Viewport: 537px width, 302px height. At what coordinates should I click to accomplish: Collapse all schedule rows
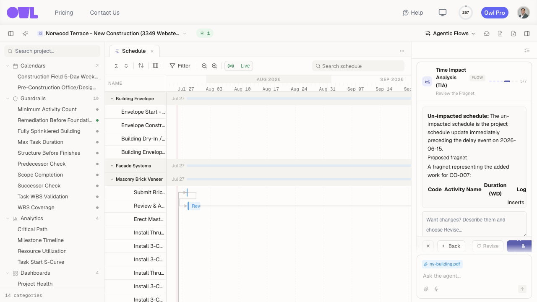click(x=116, y=66)
